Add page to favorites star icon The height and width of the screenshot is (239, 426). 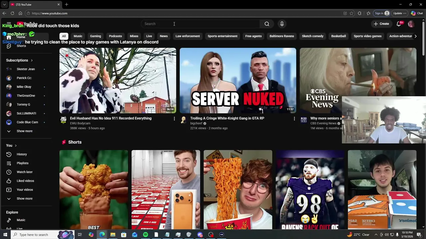(351, 13)
